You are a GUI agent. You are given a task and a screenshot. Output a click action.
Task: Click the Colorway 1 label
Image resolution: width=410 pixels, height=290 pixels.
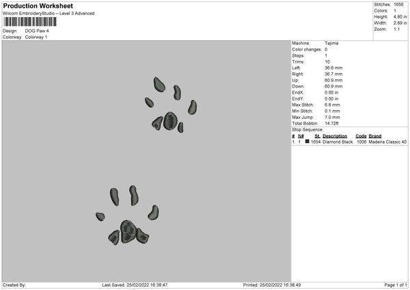click(36, 37)
